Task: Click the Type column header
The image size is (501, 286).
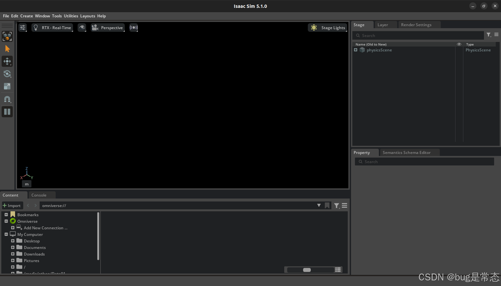Action: tap(470, 44)
